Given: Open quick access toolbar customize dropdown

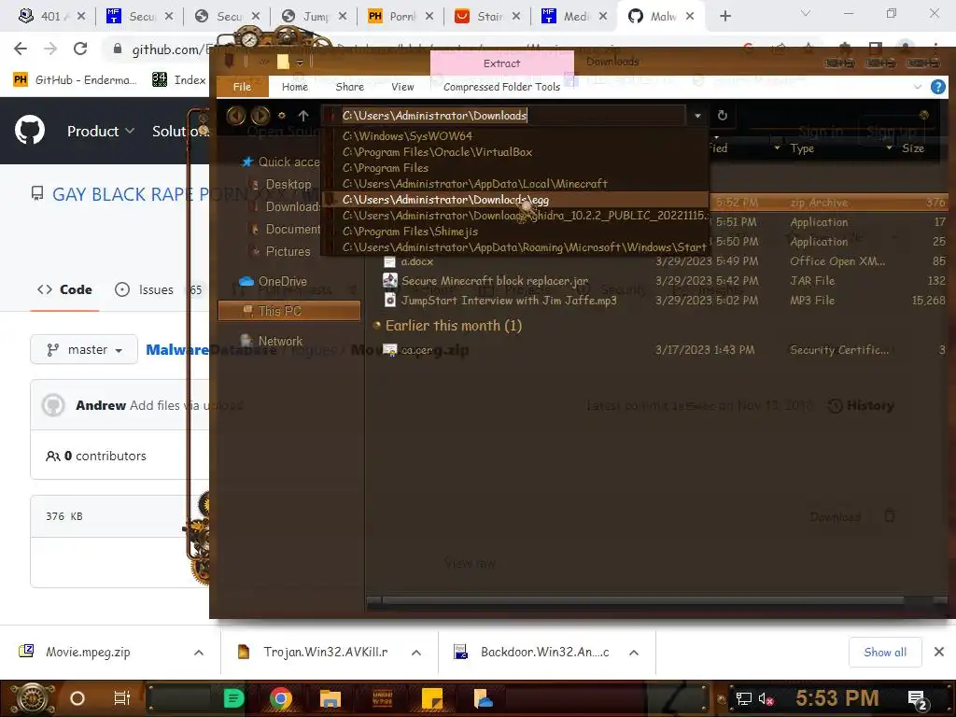Looking at the screenshot, I should [300, 63].
